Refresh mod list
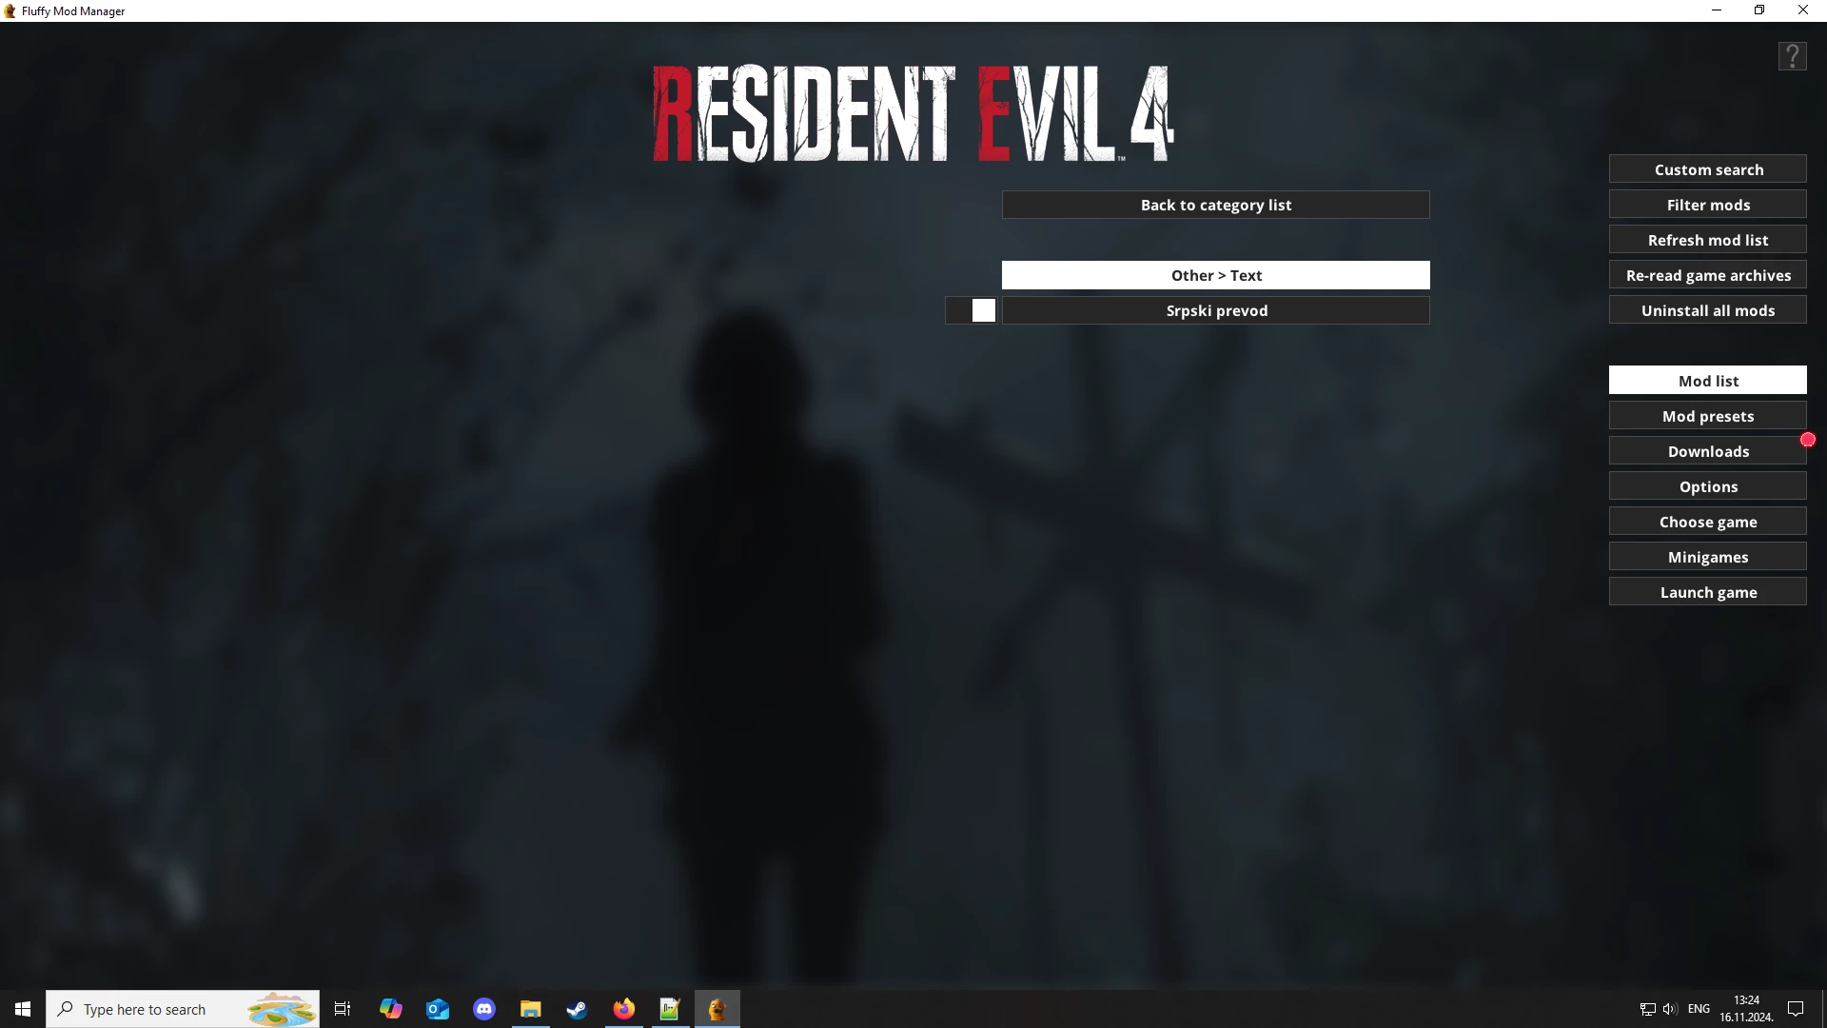The width and height of the screenshot is (1827, 1028). [x=1707, y=240]
